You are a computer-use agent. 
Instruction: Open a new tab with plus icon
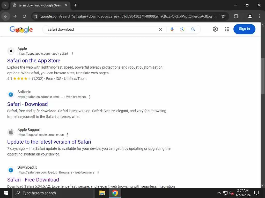tap(76, 5)
